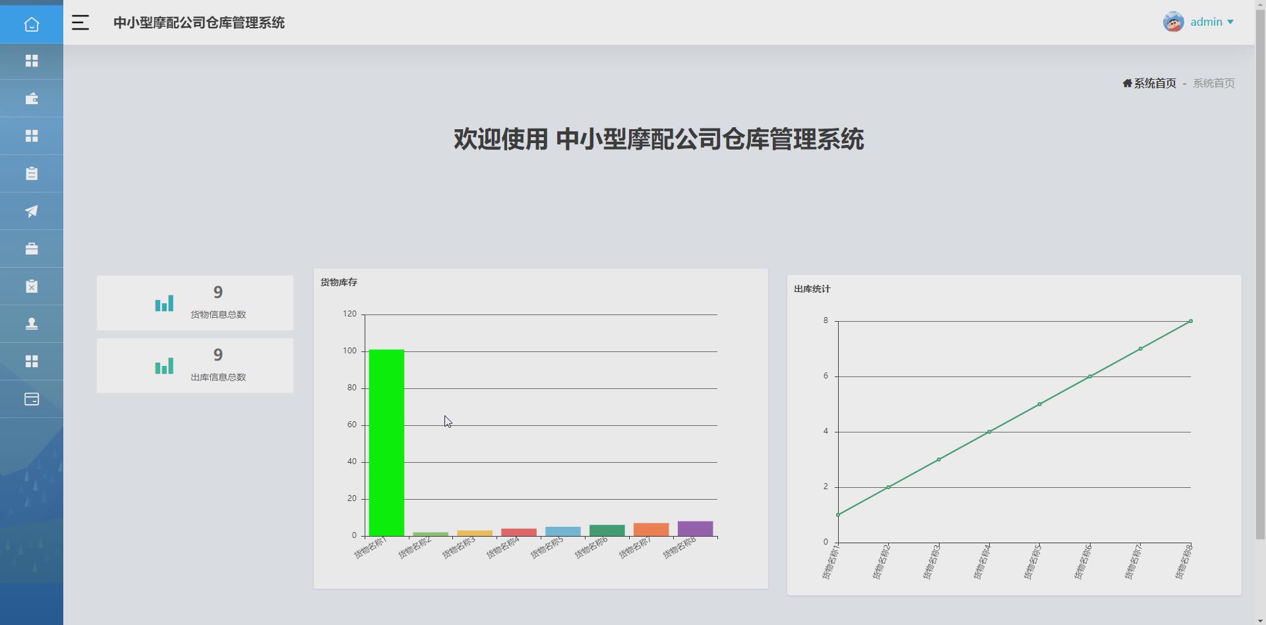Click the clipboard-with-X icon in sidebar

point(31,286)
